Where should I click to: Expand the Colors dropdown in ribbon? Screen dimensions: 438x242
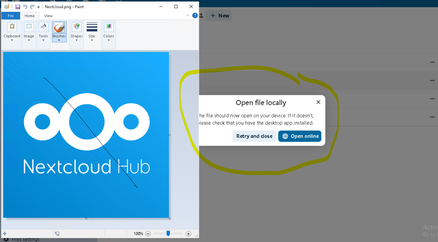click(x=109, y=32)
